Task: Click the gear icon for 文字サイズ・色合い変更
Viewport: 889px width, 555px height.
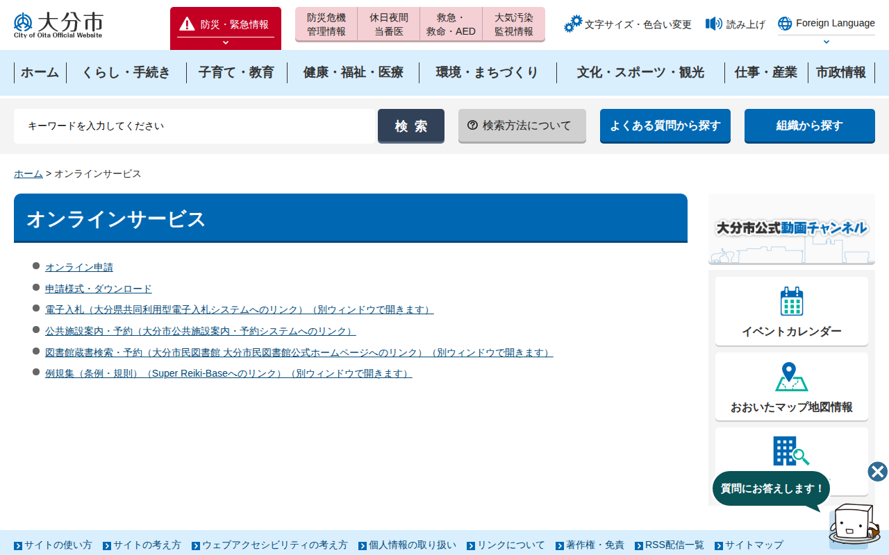Action: pyautogui.click(x=573, y=24)
